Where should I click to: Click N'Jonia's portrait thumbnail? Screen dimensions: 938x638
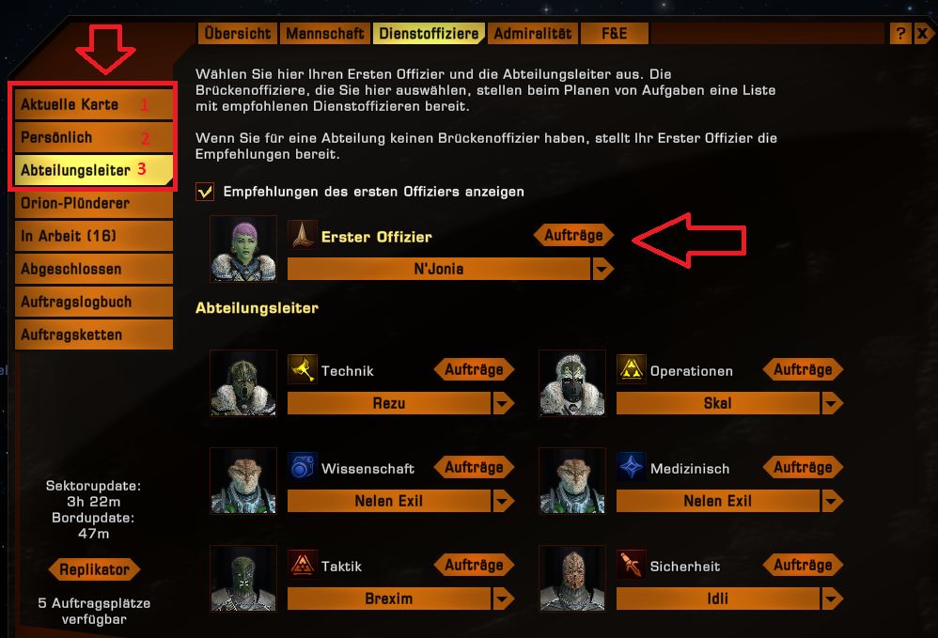tap(243, 249)
